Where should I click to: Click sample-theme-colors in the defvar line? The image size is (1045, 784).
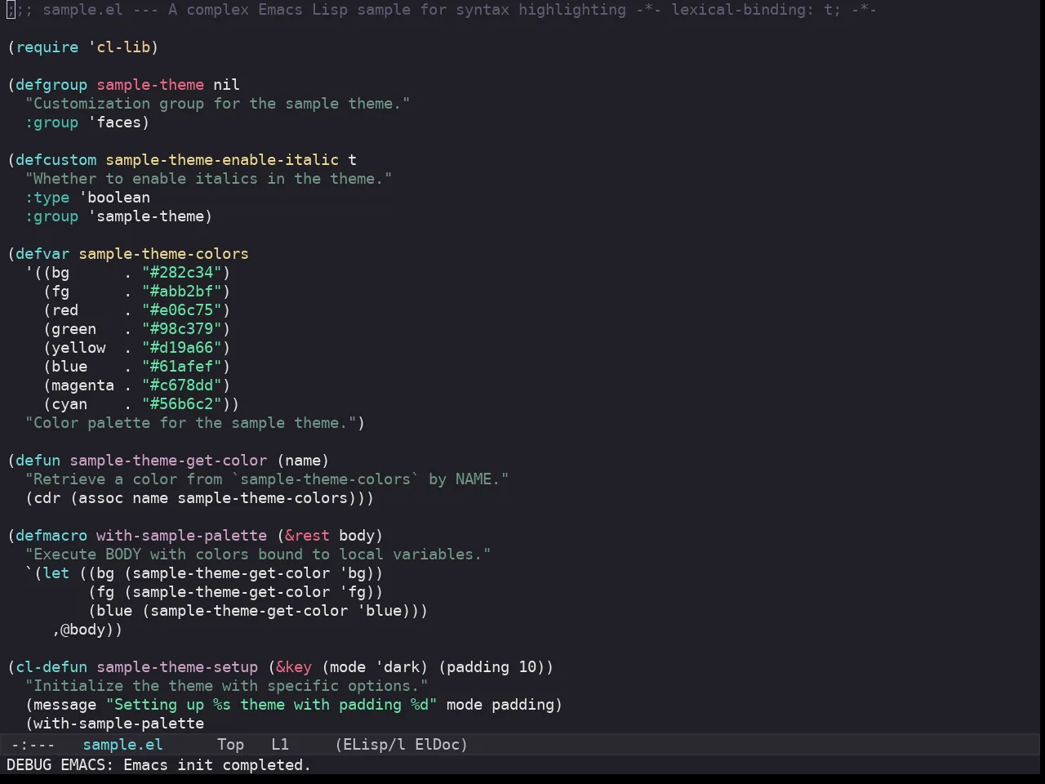163,254
